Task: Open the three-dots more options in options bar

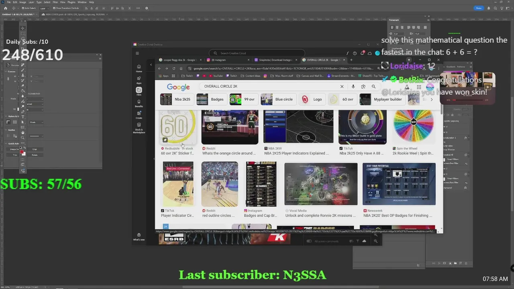Action: click(138, 8)
